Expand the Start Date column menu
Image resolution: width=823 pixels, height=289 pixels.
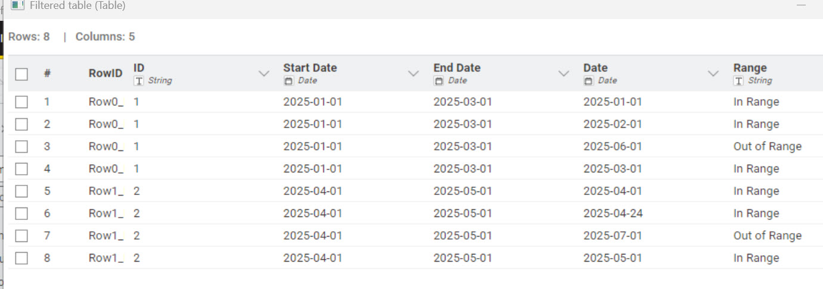pyautogui.click(x=413, y=74)
